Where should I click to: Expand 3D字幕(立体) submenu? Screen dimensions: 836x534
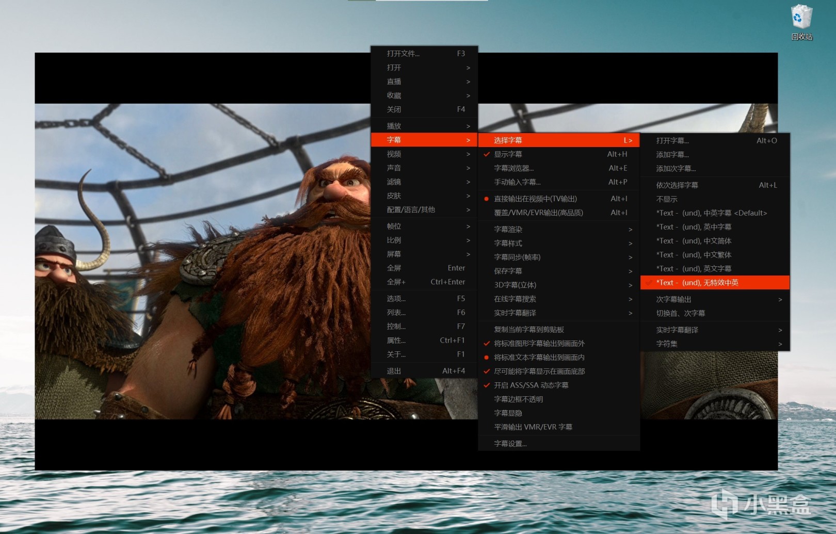559,285
